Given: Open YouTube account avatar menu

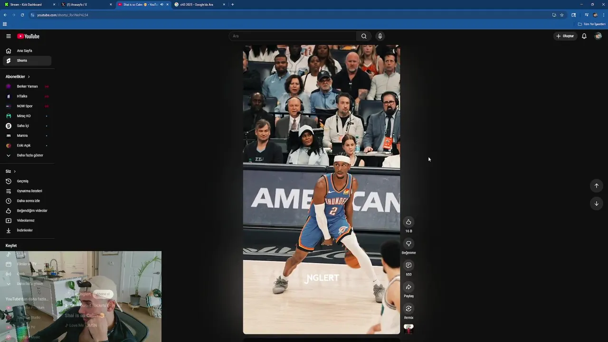Looking at the screenshot, I should (598, 36).
